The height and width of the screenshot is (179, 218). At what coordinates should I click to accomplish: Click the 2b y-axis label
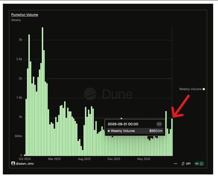[21, 79]
